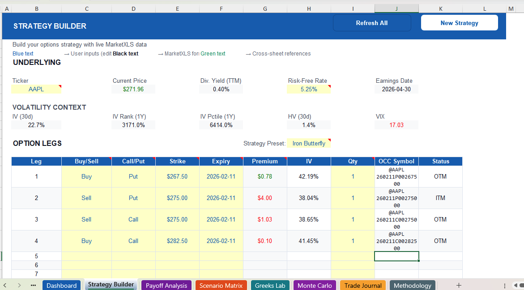Select the Risk-Free Rate cell showing 5.25%
Image resolution: width=524 pixels, height=290 pixels.
pyautogui.click(x=309, y=89)
